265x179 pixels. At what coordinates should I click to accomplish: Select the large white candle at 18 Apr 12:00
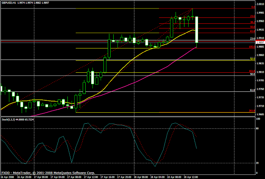(x=197, y=30)
